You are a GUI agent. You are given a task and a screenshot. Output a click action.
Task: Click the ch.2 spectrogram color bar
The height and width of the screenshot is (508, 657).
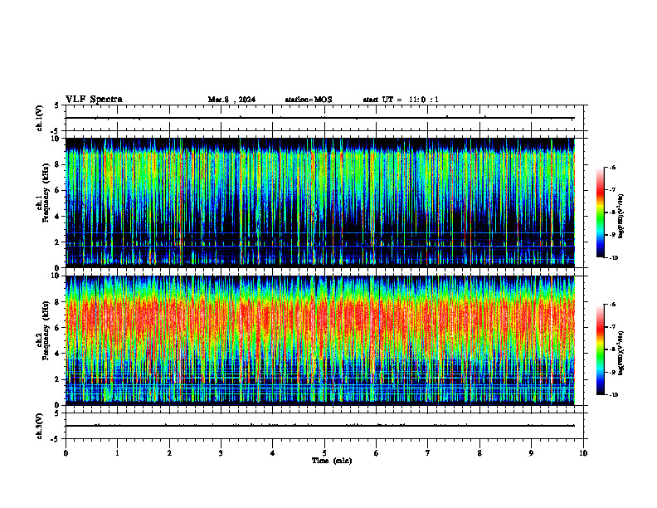tap(600, 349)
